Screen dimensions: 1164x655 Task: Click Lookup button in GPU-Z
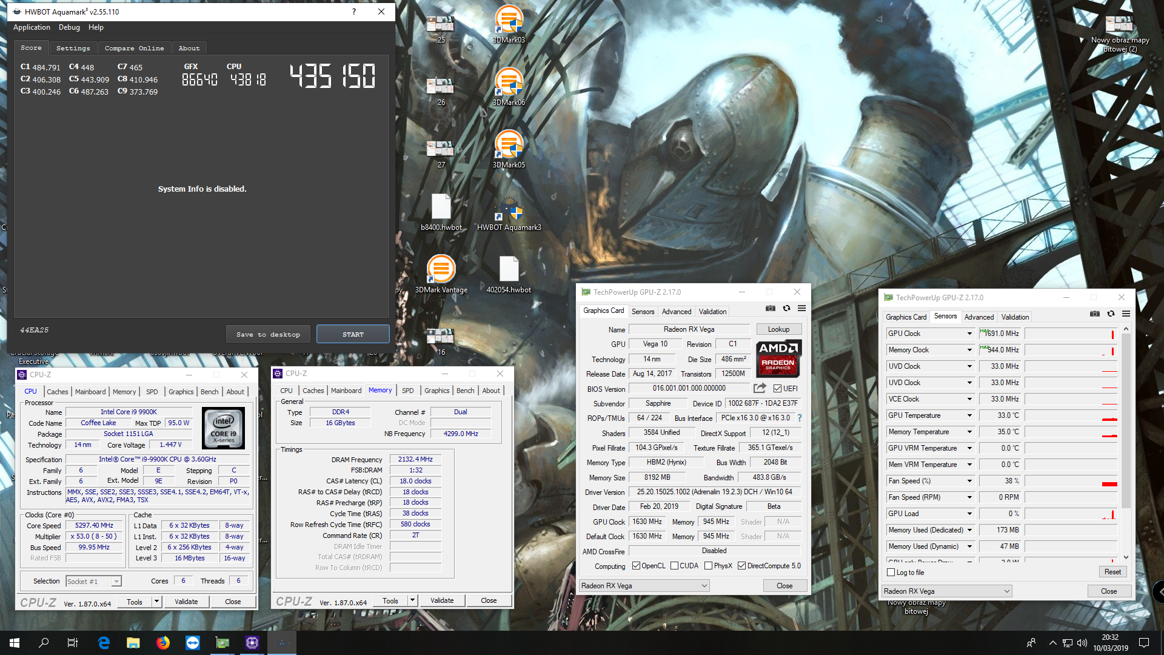[x=778, y=329]
